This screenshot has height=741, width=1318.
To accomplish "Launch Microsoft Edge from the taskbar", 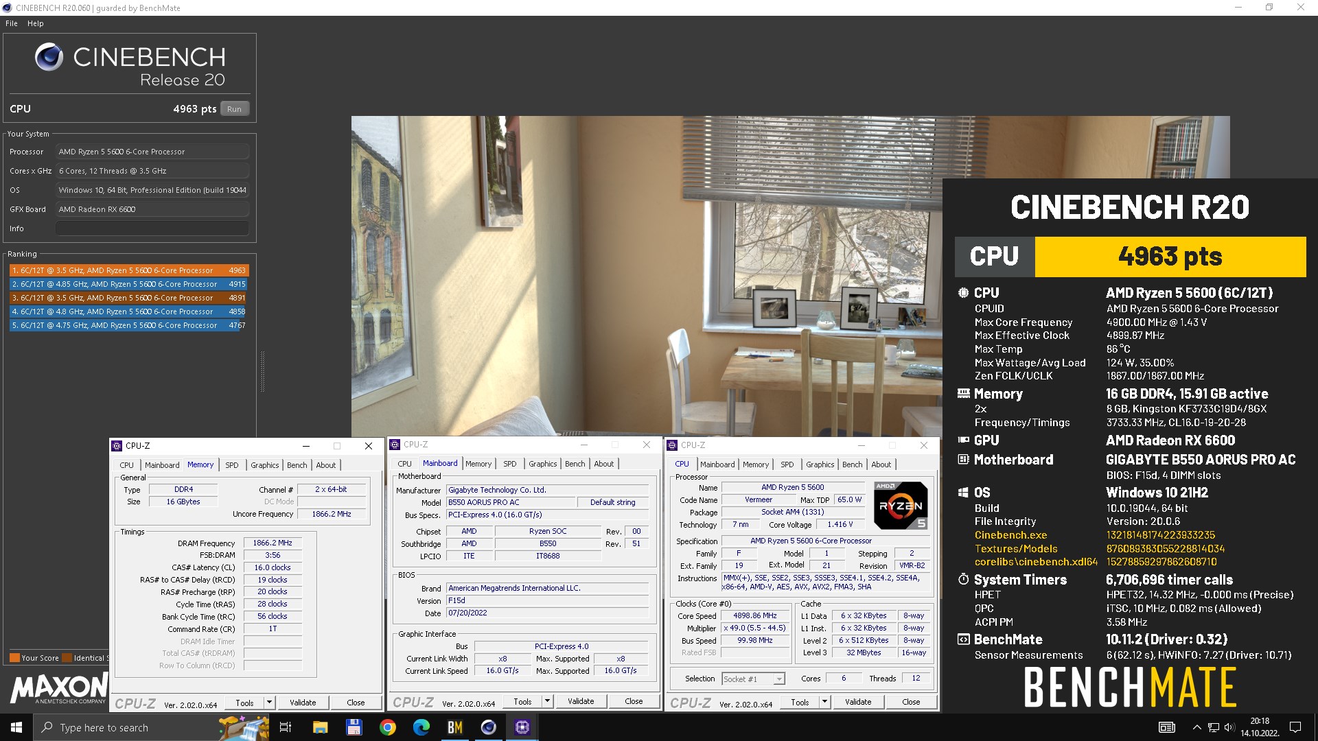I will 421,727.
